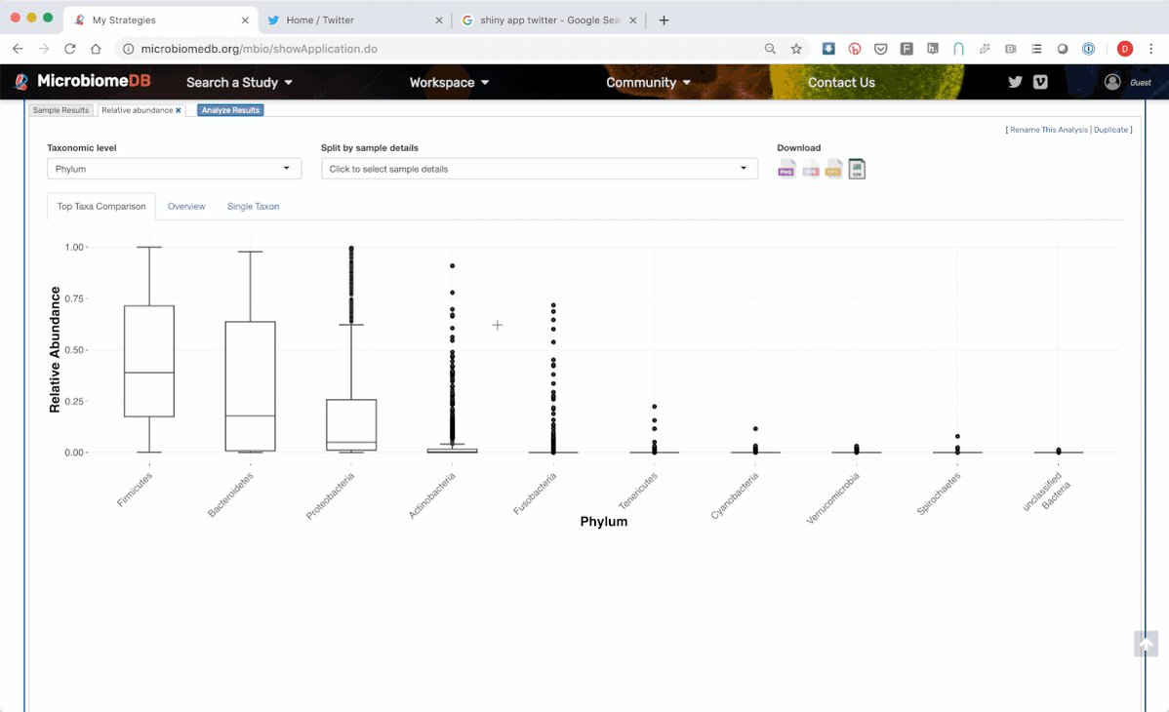
Task: Expand the Workspace menu
Action: [x=449, y=82]
